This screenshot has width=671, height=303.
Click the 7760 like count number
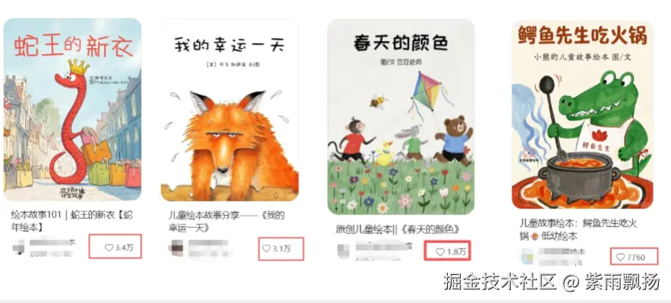click(636, 258)
